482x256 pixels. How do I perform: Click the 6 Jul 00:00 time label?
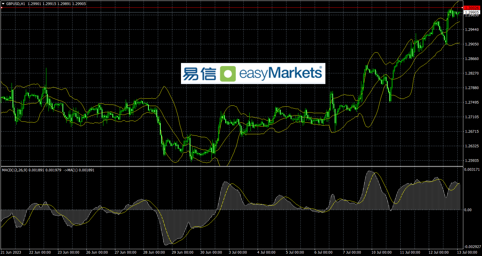(x=323, y=252)
